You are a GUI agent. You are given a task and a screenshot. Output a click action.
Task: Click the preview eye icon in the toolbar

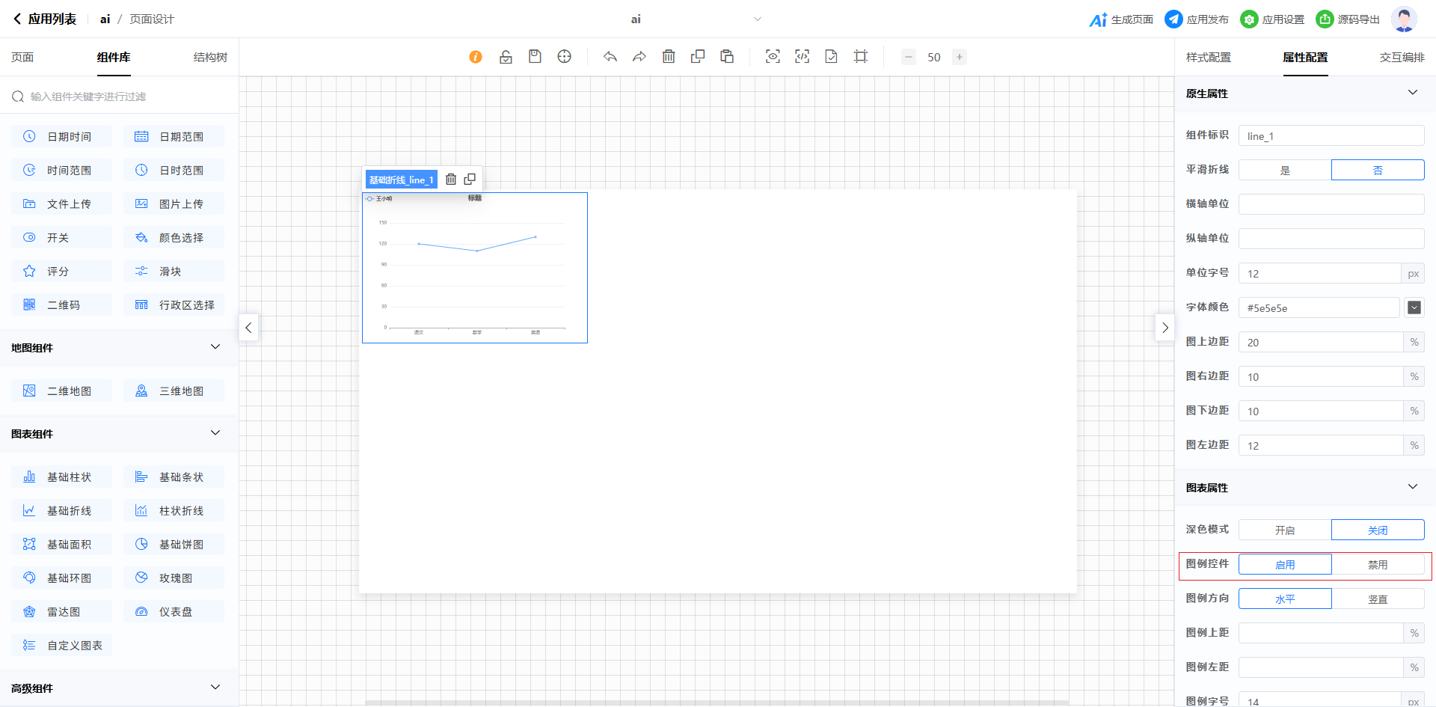click(x=773, y=57)
